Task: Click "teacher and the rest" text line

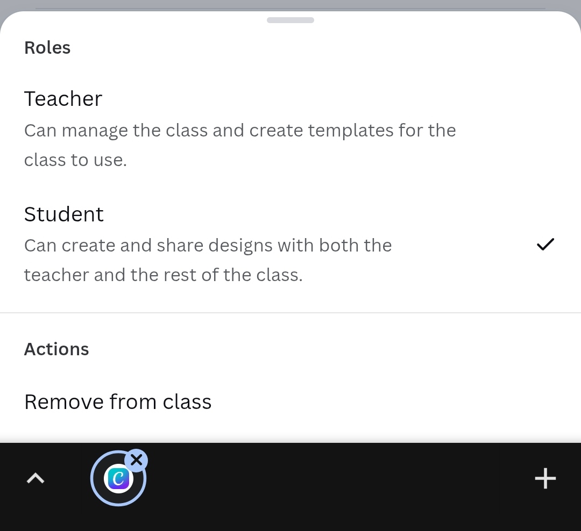Action: [163, 275]
